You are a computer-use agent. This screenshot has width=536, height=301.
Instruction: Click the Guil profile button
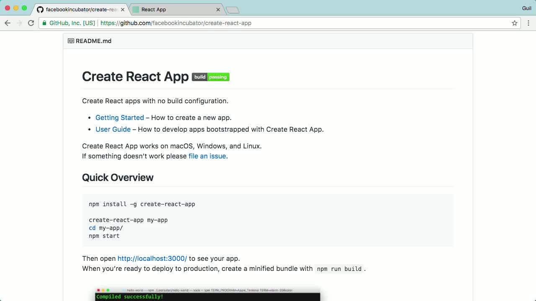tap(526, 8)
